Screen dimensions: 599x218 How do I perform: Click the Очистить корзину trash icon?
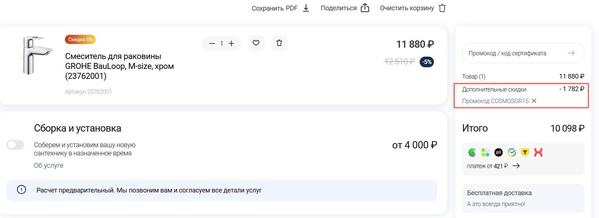click(x=442, y=8)
